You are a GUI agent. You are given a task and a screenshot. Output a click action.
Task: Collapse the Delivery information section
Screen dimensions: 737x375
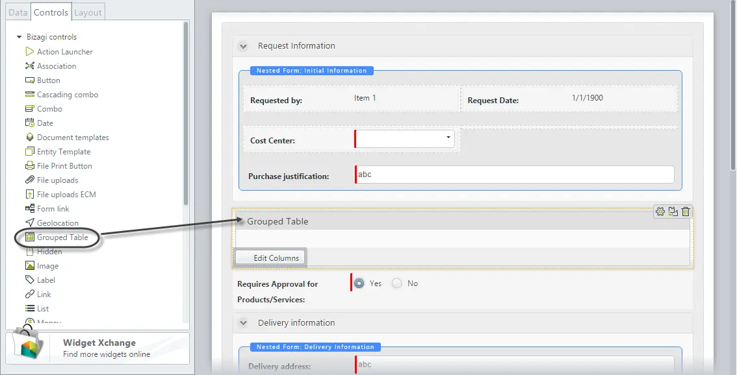coord(243,323)
